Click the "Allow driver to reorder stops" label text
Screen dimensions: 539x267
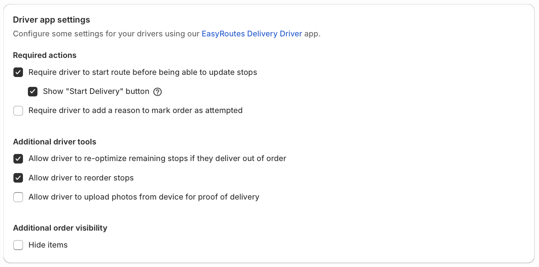tap(81, 178)
